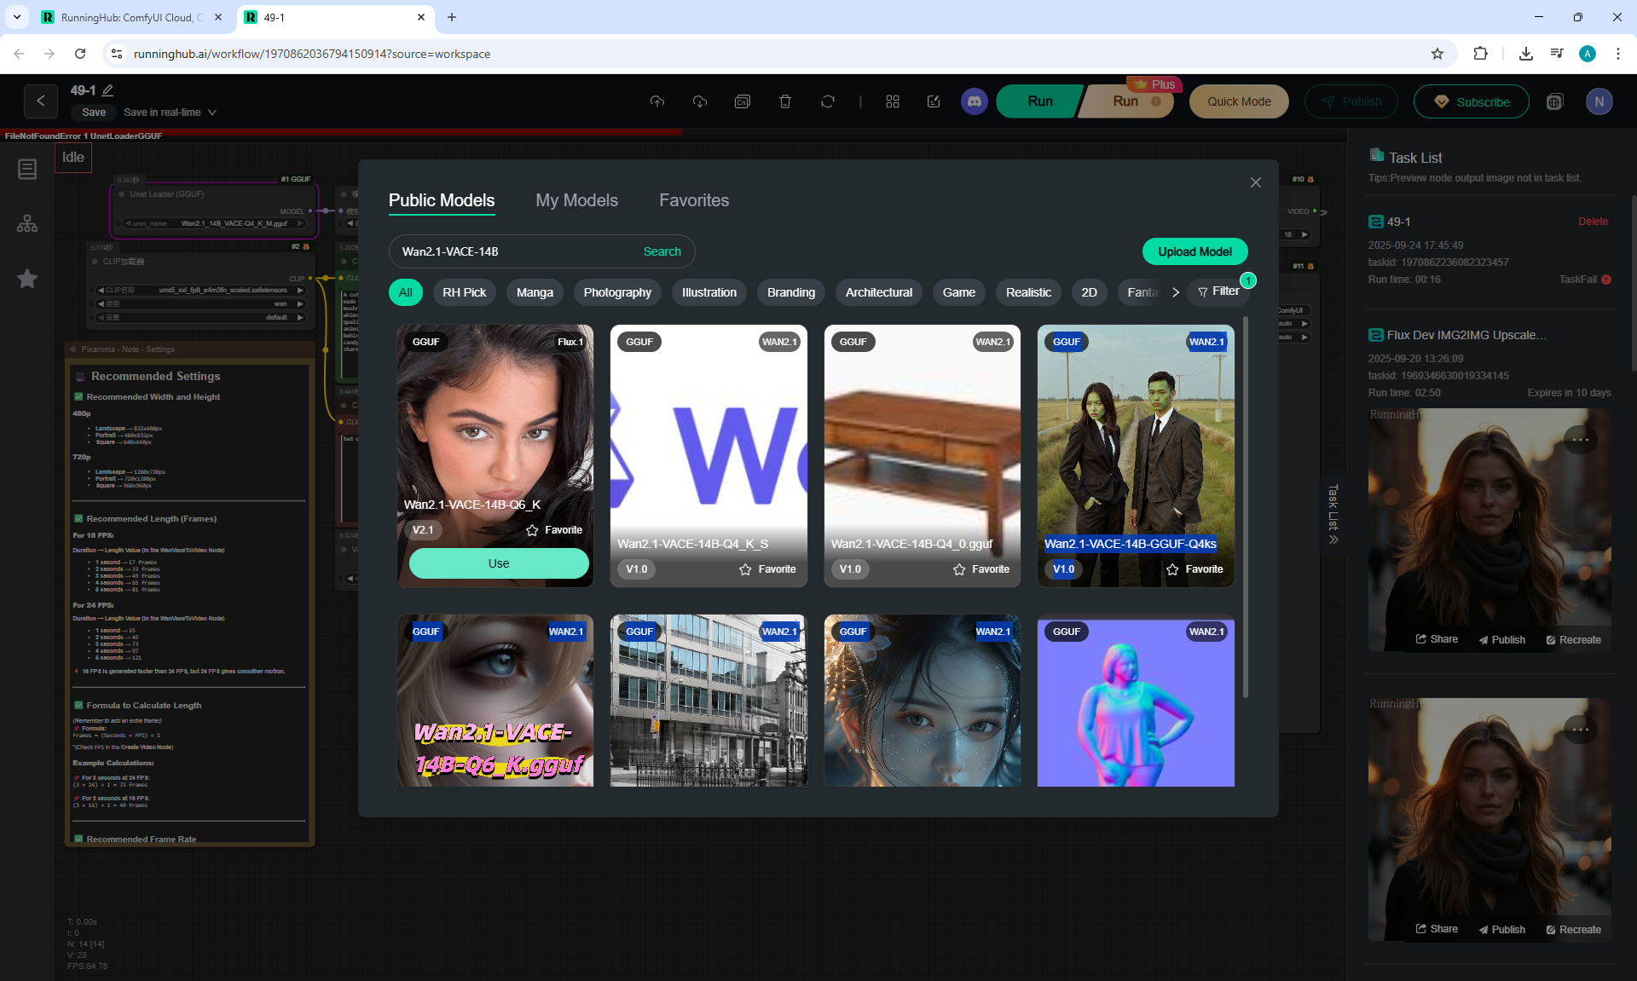Favorite the Wan2.1-VACE-14B-Q4_K_S model

tap(766, 569)
